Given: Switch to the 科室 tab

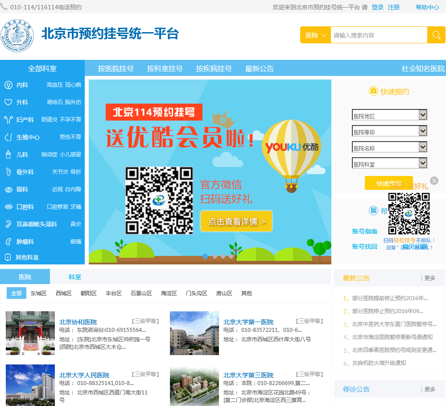Looking at the screenshot, I should tap(75, 276).
